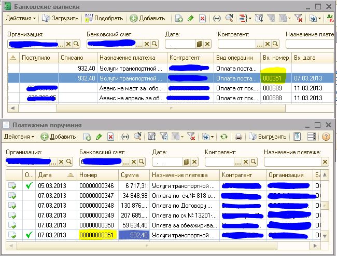Screen dimensions: 337x256
Task: Click Загрузить button in bank statements toolbar
Action: coord(60,18)
